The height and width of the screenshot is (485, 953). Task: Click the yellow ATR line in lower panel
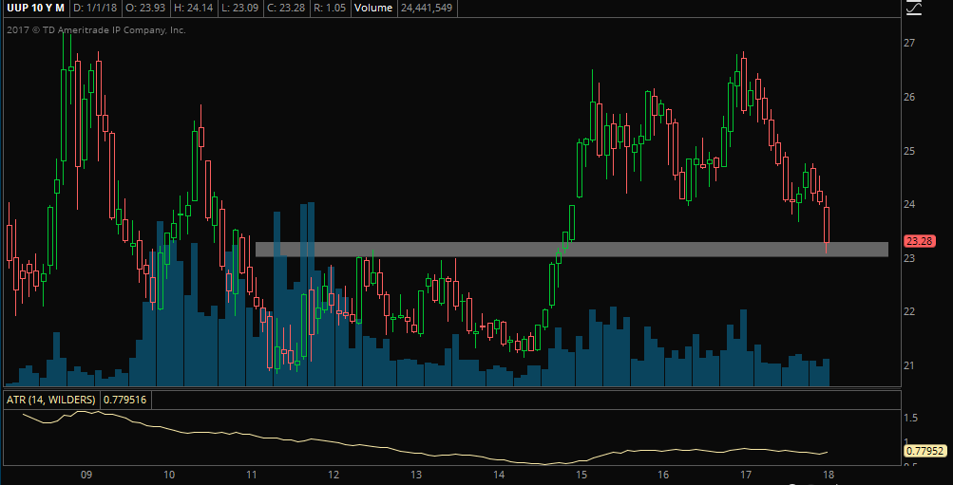pyautogui.click(x=426, y=454)
